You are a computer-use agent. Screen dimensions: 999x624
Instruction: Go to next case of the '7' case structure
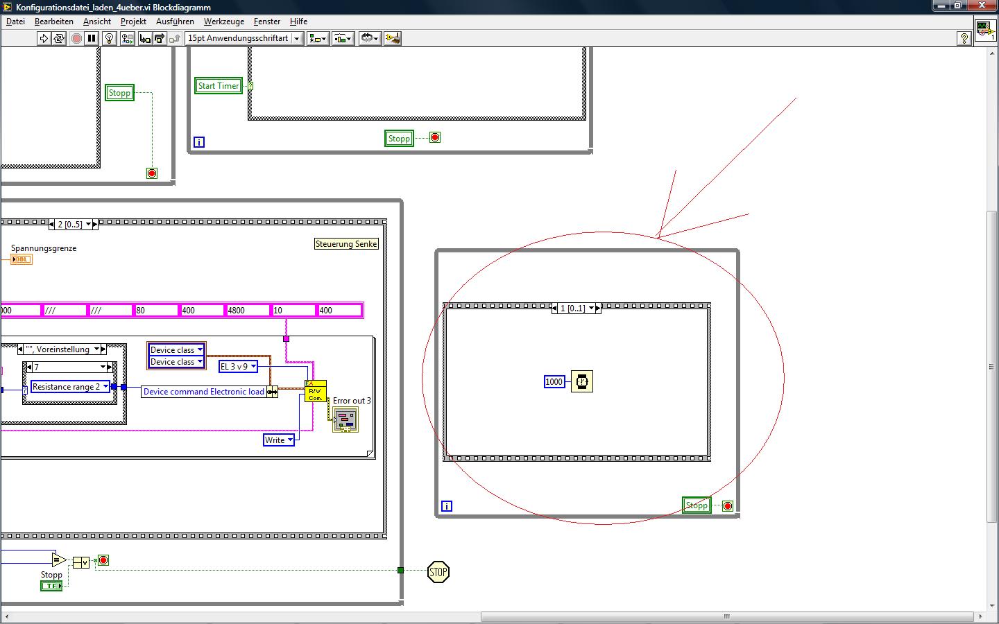coord(110,367)
